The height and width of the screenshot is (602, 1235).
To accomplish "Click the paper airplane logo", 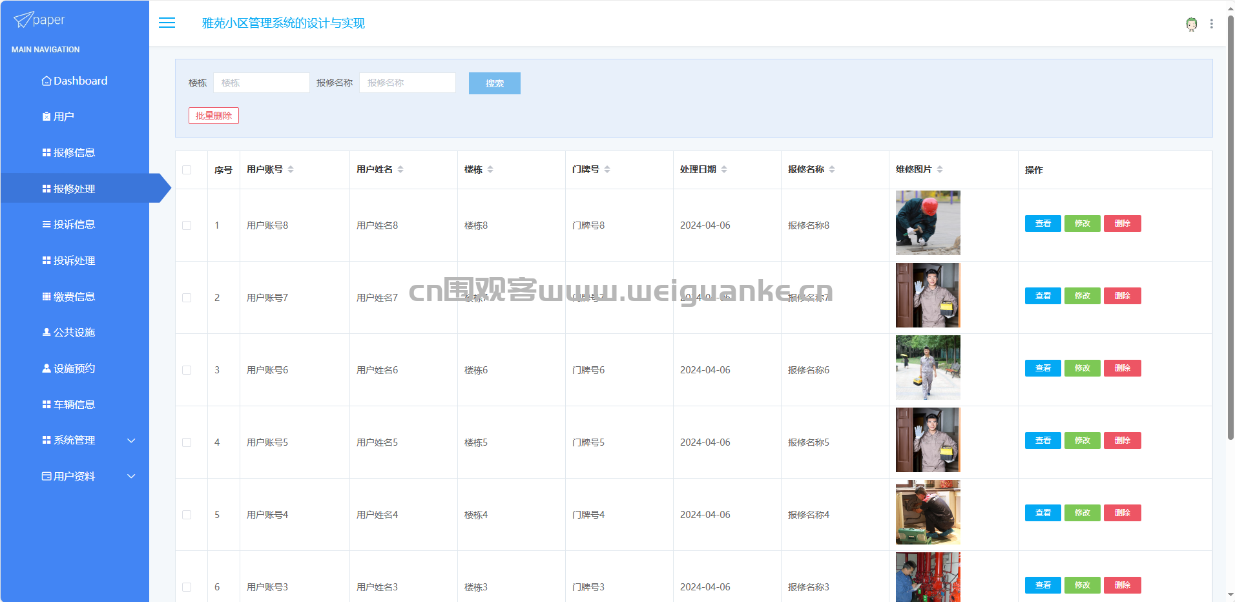I will pos(23,20).
